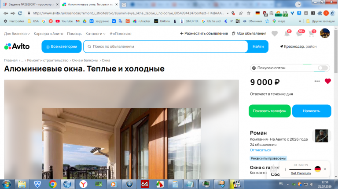Toggle the Покупаю оптом switch
The width and height of the screenshot is (338, 189).
tap(323, 68)
